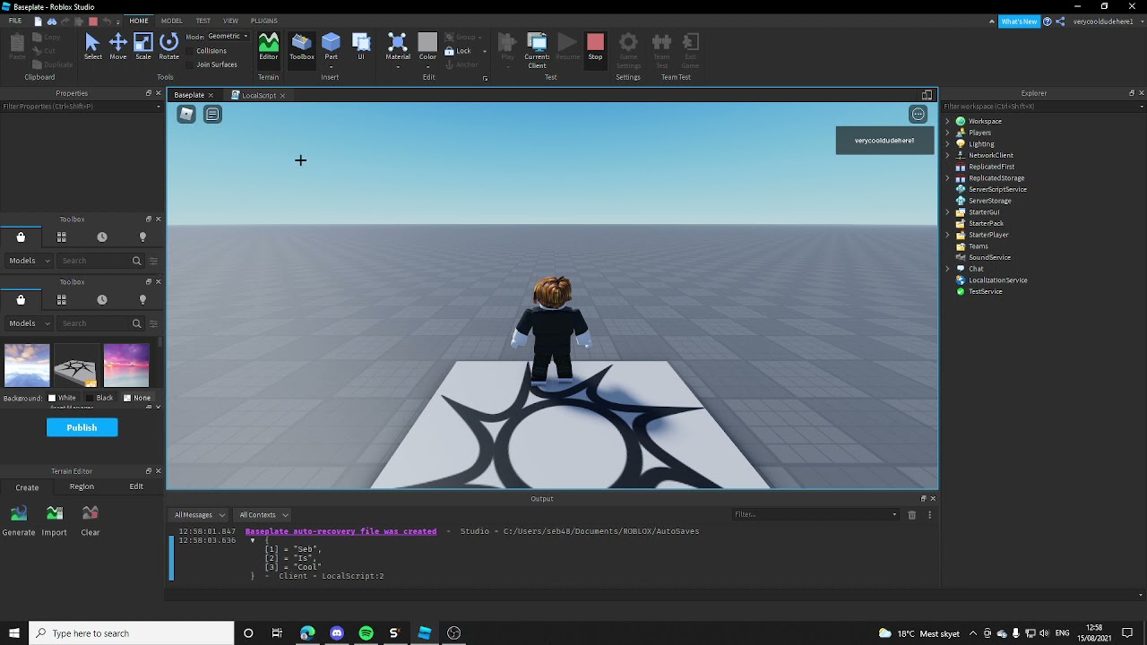
Task: Select the Generate terrain tool
Action: pyautogui.click(x=19, y=520)
